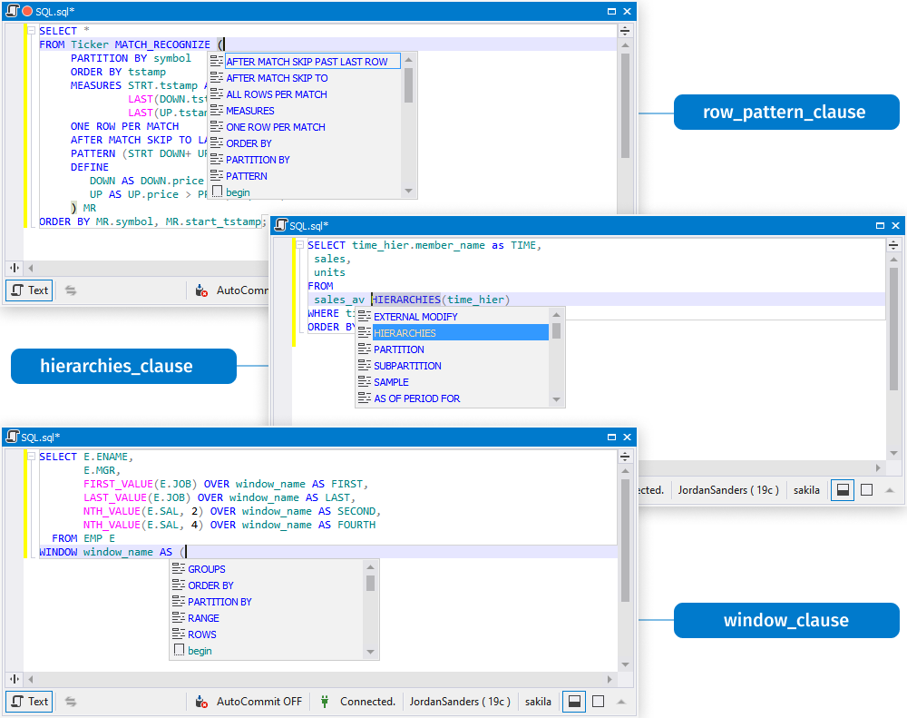Collapse the SELECT block in bottom editor
Image resolution: width=907 pixels, height=718 pixels.
[32, 457]
